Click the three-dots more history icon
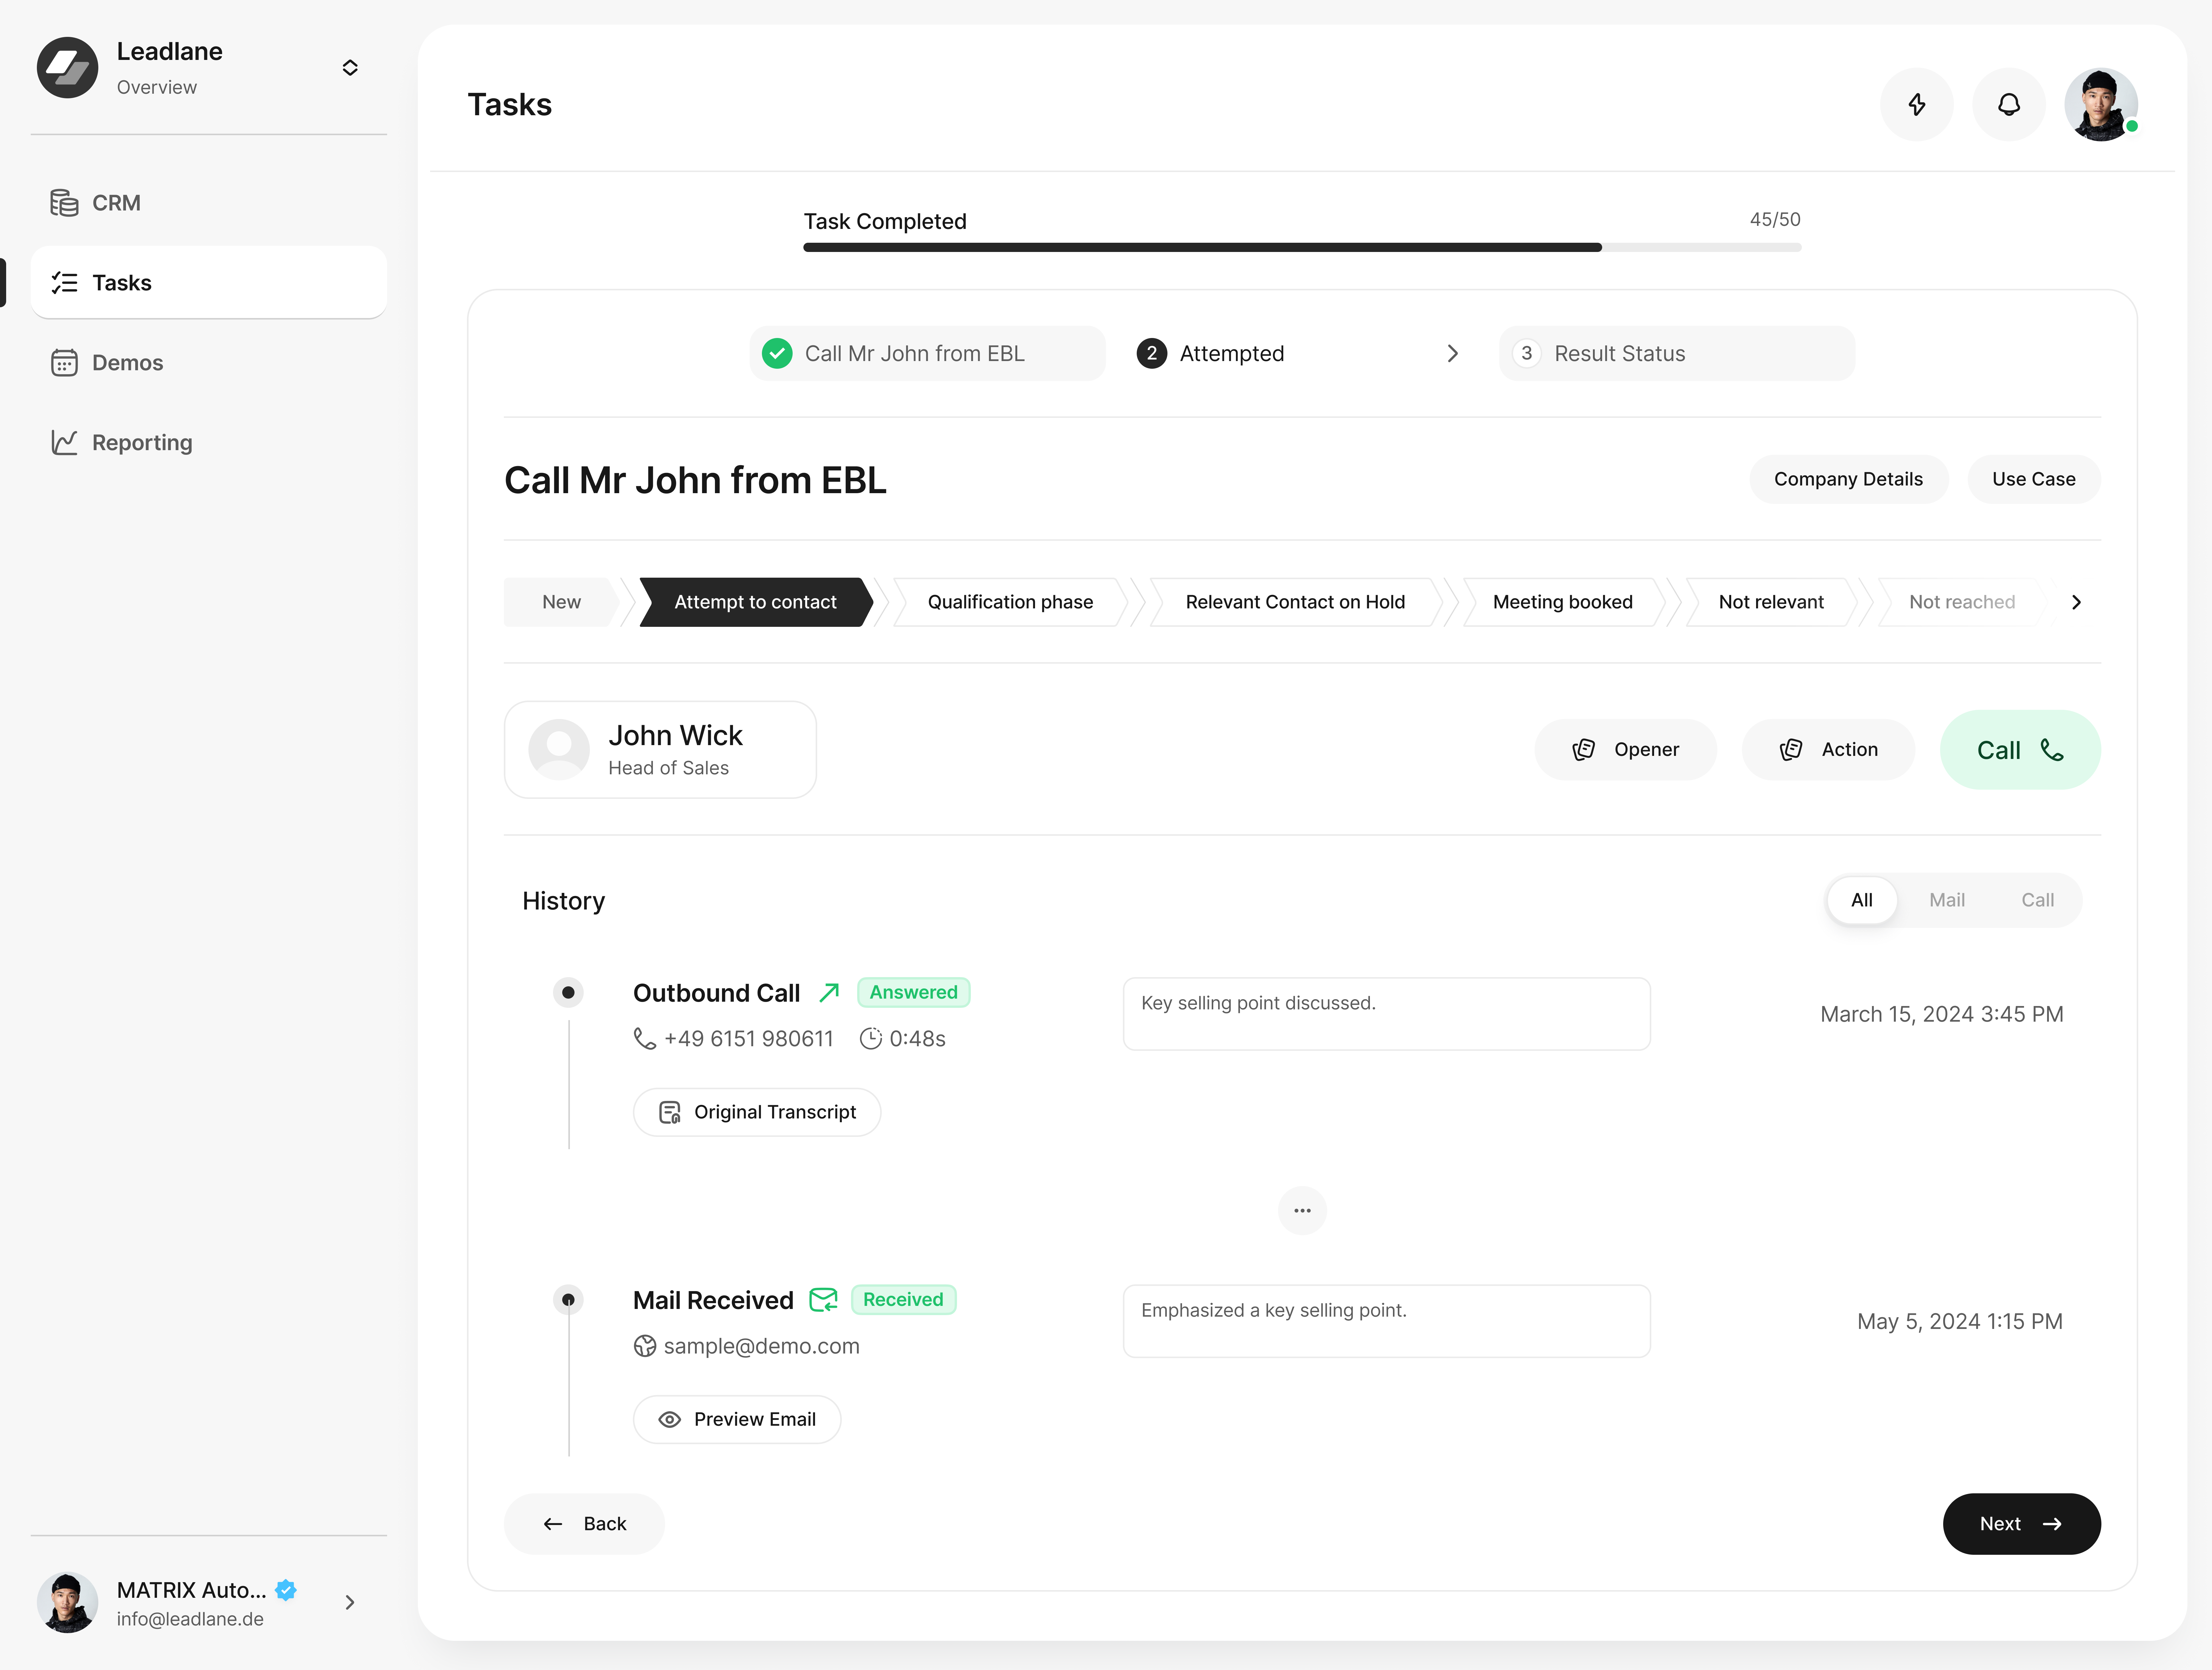The height and width of the screenshot is (1670, 2212). pyautogui.click(x=1302, y=1210)
